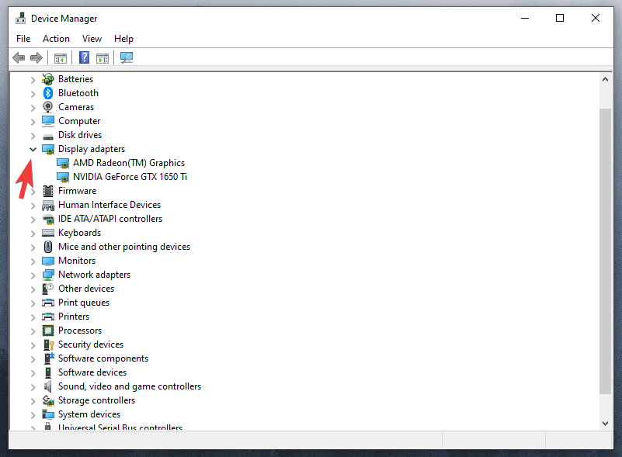Select the Processors icon

[48, 331]
